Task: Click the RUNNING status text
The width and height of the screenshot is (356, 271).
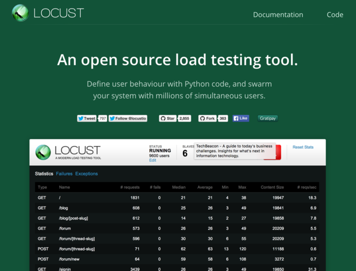Action: (x=160, y=150)
